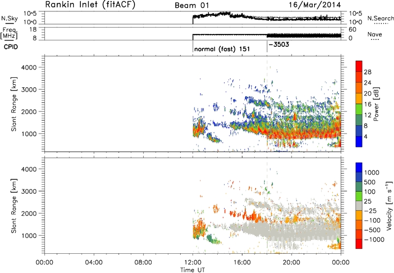
Task: Click the '12:00' time axis tick
Action: (193, 263)
